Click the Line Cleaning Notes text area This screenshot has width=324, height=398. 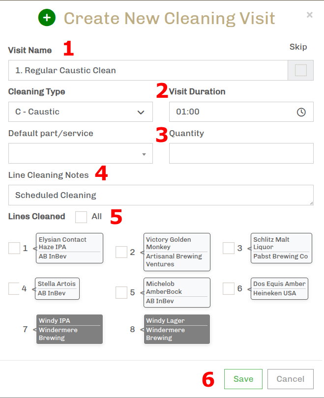(161, 195)
